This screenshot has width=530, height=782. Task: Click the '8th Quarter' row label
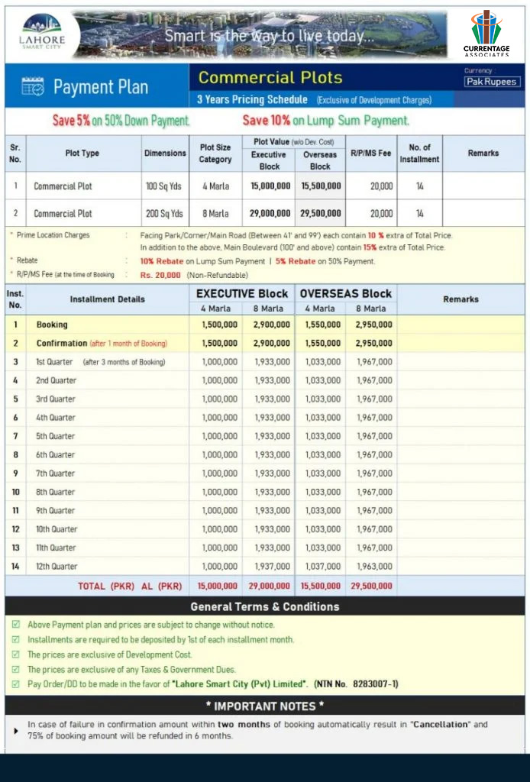coord(55,492)
